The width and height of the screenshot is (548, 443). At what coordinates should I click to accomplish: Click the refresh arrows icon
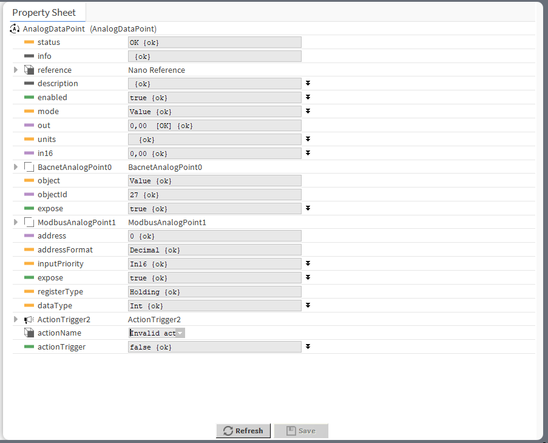click(x=228, y=431)
